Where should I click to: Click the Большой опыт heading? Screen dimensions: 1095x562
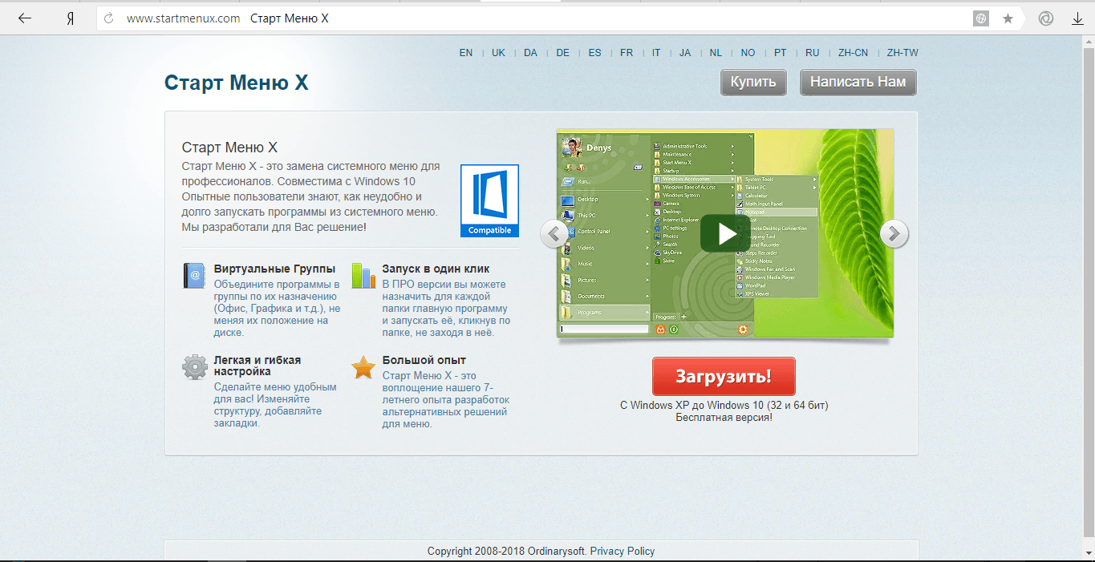[424, 360]
